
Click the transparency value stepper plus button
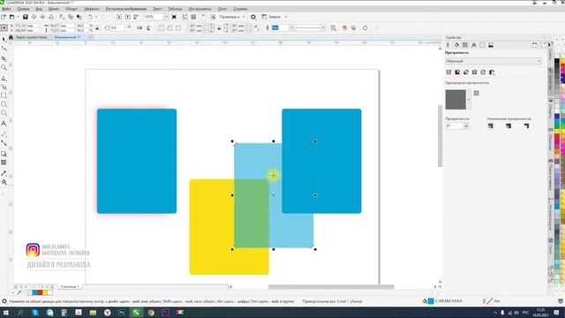coord(466,125)
